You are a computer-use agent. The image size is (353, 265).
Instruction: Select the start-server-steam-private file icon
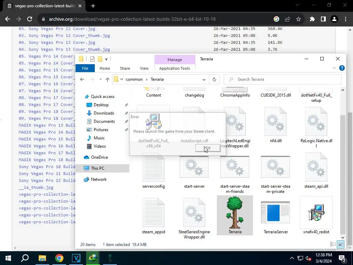pos(275,167)
